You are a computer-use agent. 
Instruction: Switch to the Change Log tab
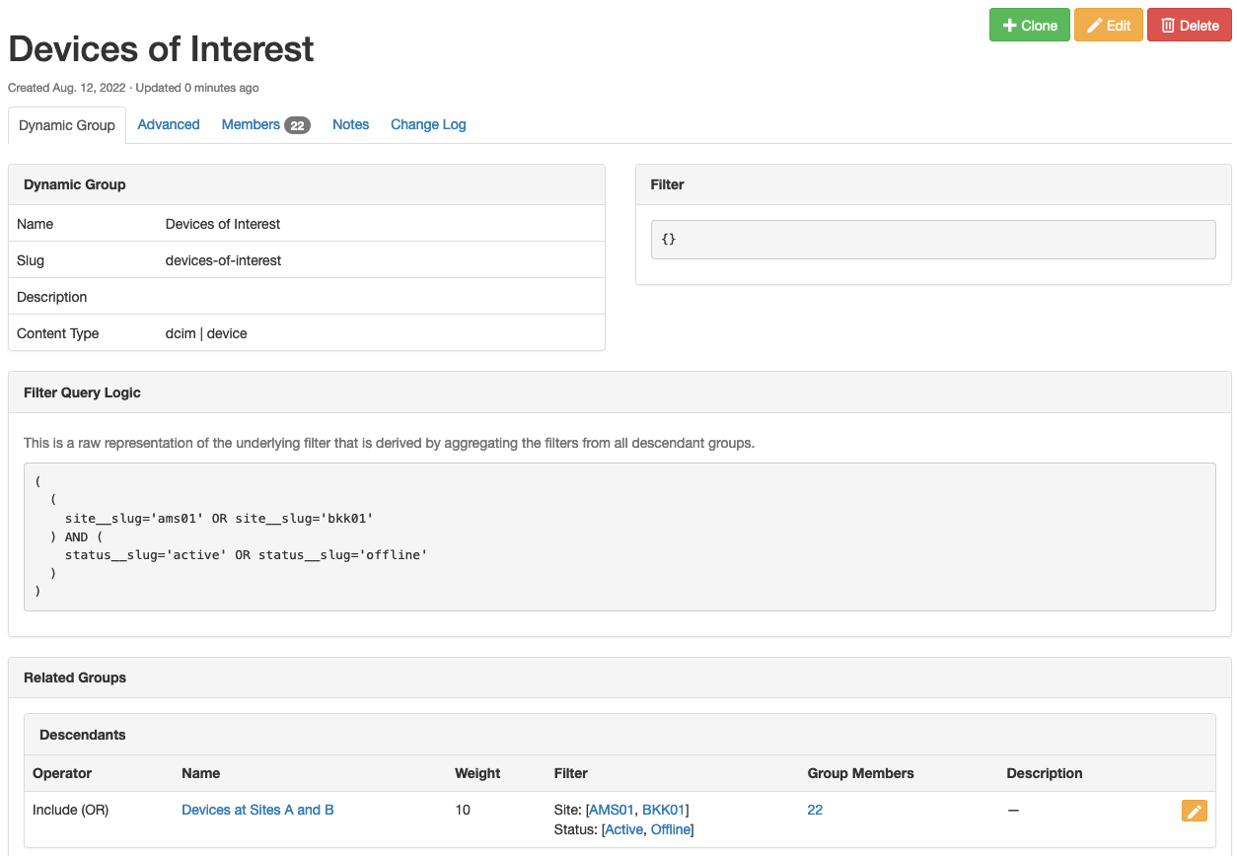tap(428, 124)
